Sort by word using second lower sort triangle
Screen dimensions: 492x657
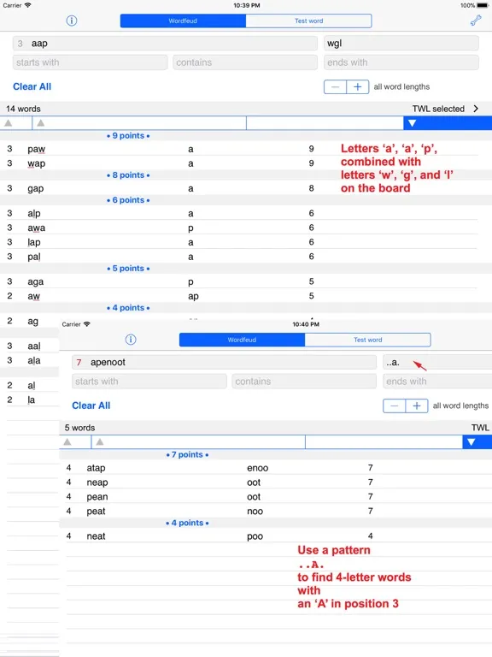pos(100,442)
